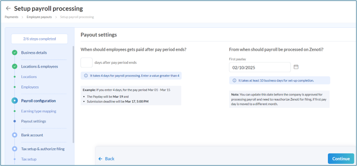Click the green check next to Business details
The width and height of the screenshot is (357, 166).
click(x=15, y=53)
